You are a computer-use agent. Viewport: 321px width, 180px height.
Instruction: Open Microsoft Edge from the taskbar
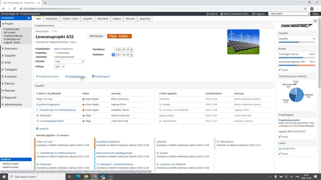[x=78, y=176]
